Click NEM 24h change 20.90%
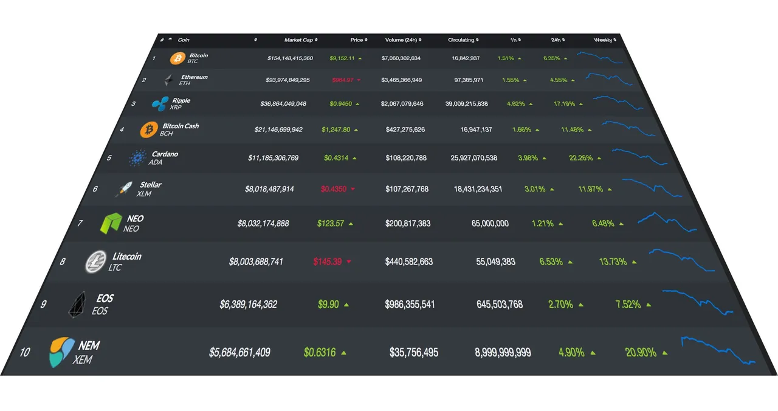Image resolution: width=778 pixels, height=411 pixels. click(x=641, y=353)
